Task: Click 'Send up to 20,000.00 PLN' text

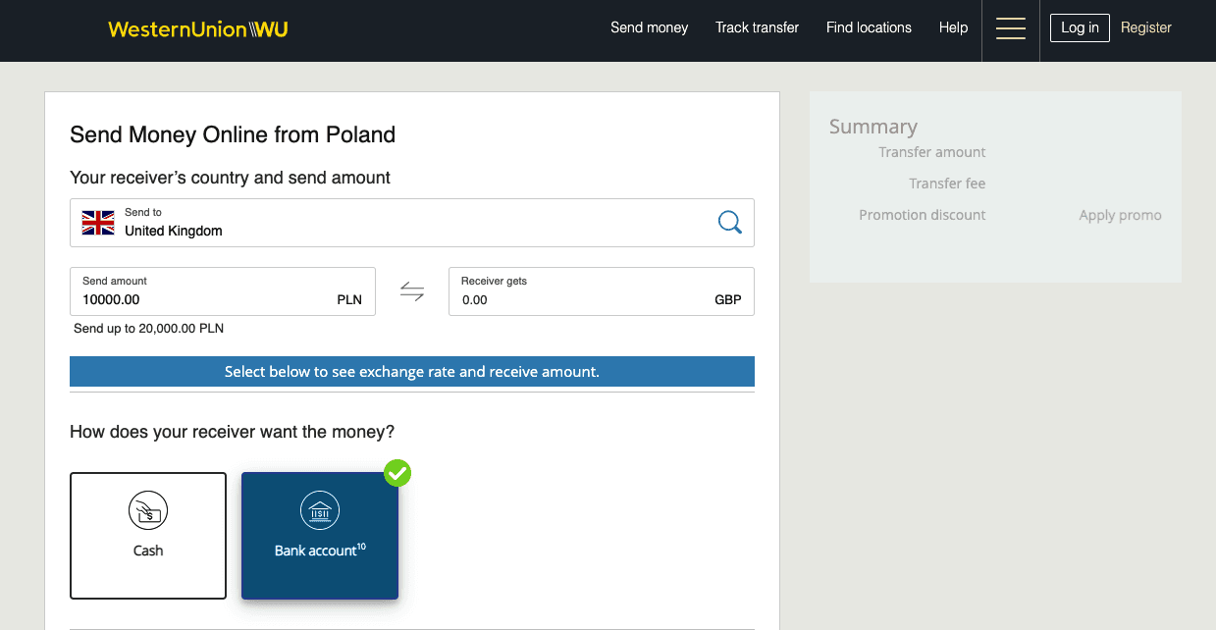Action: [149, 329]
